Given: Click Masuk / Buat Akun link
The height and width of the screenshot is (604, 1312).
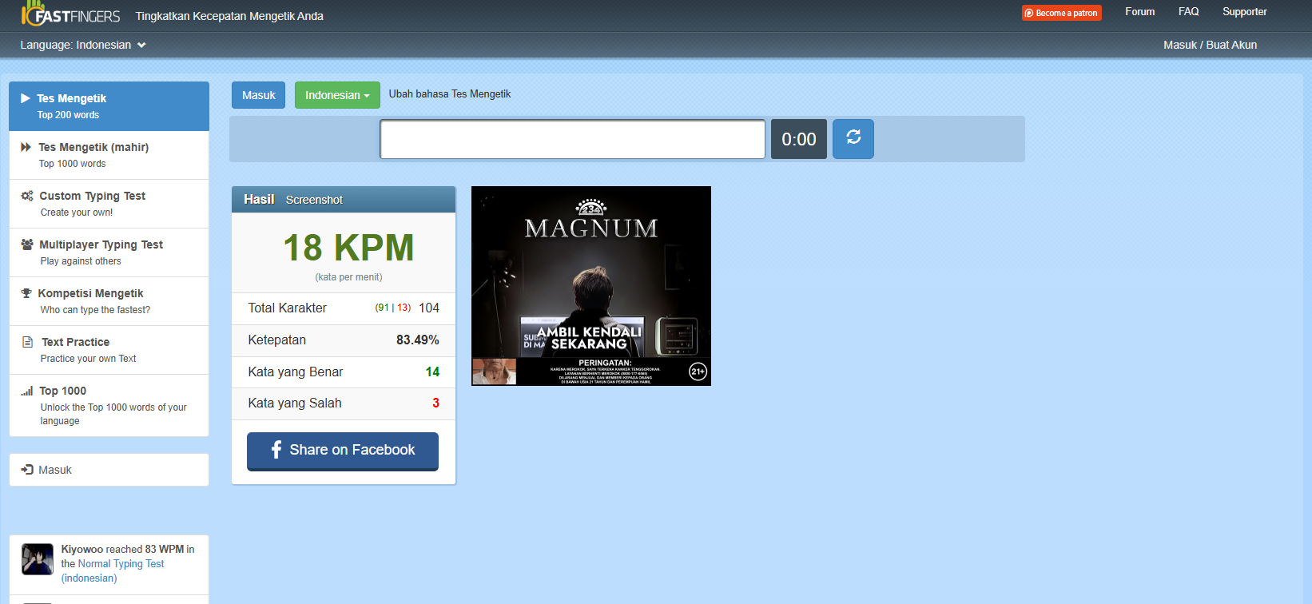Looking at the screenshot, I should click(x=1210, y=45).
